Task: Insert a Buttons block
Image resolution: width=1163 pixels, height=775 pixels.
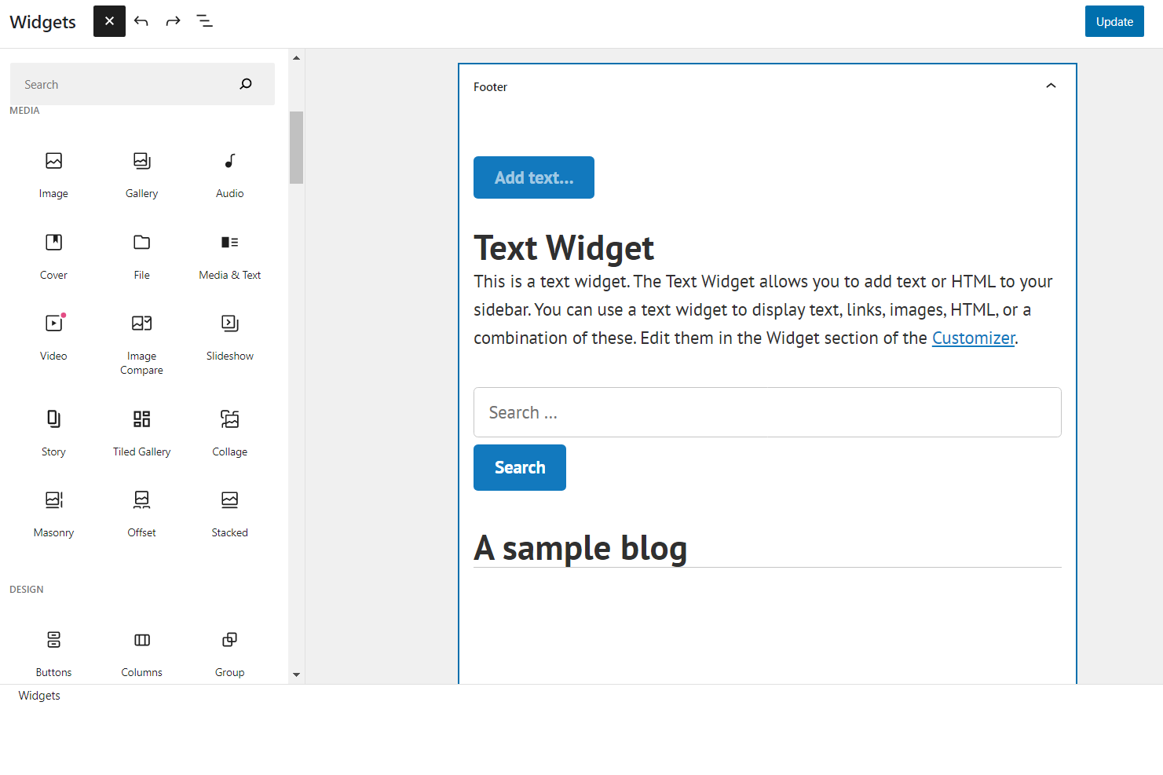Action: 53,654
